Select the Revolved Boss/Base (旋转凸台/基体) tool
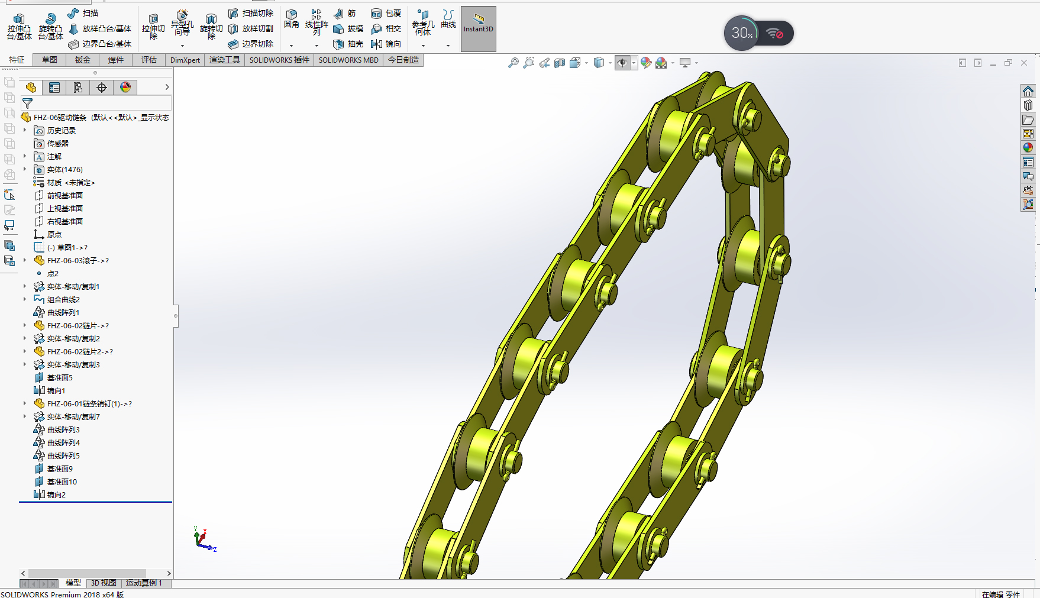Screen dimensions: 1040x598 tap(50, 27)
